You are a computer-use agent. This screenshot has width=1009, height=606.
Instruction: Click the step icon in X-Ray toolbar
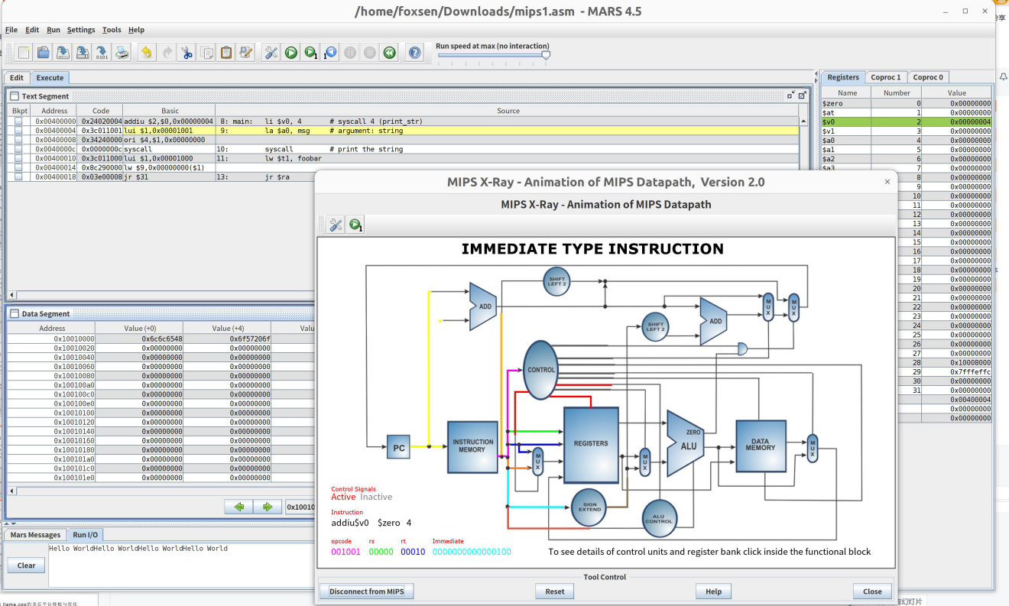(x=355, y=225)
